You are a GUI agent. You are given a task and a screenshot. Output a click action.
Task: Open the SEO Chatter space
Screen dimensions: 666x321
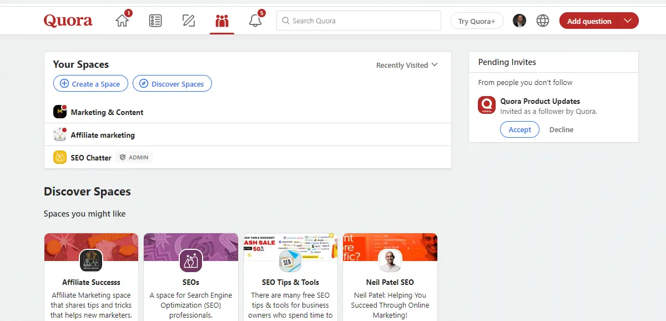[x=91, y=158]
